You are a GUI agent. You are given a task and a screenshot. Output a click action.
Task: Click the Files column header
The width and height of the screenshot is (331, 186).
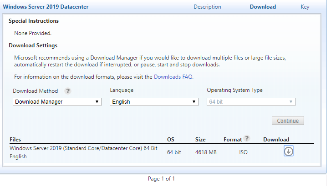coord(15,140)
